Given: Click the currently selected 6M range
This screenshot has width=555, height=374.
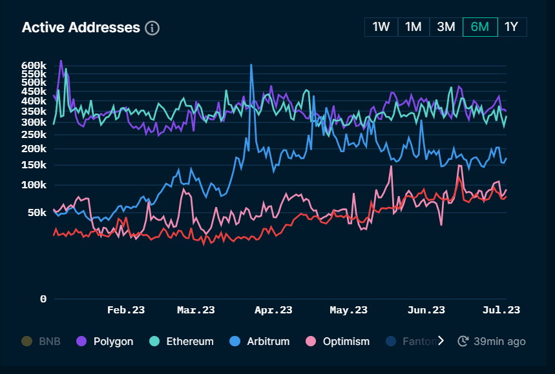Looking at the screenshot, I should point(479,27).
